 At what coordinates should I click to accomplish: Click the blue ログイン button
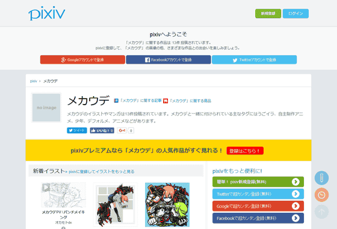(295, 13)
